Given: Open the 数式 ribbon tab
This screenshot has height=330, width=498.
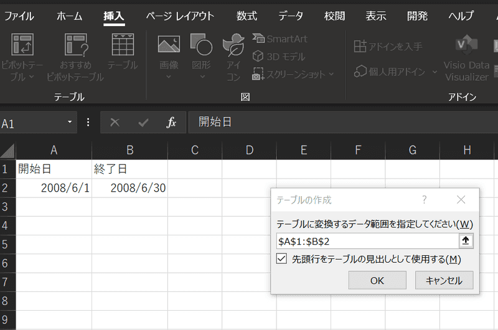Looking at the screenshot, I should pyautogui.click(x=247, y=16).
